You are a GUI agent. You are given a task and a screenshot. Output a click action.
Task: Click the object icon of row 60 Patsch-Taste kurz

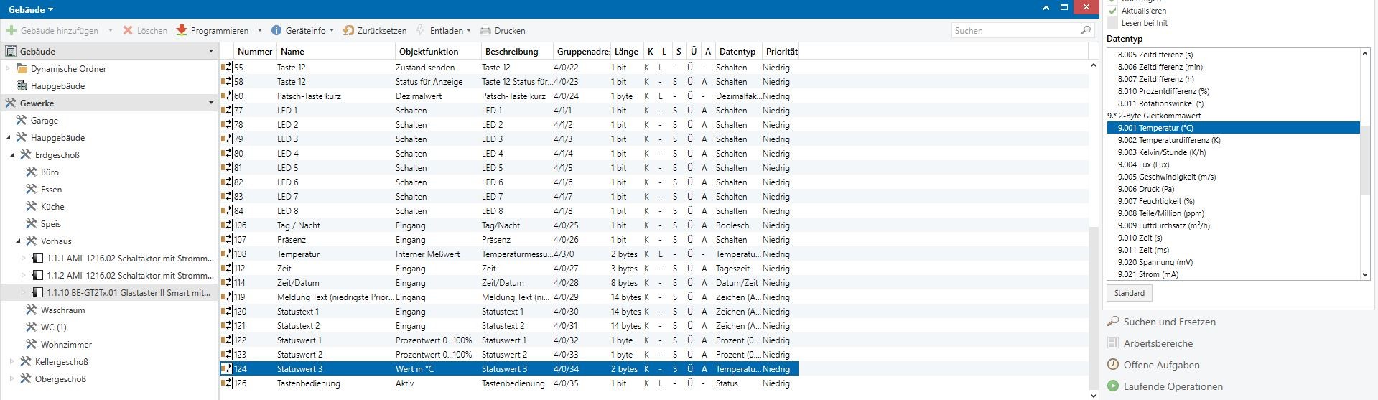click(226, 96)
